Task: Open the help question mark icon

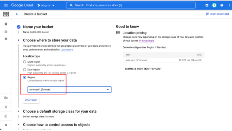Action: [x=222, y=5]
